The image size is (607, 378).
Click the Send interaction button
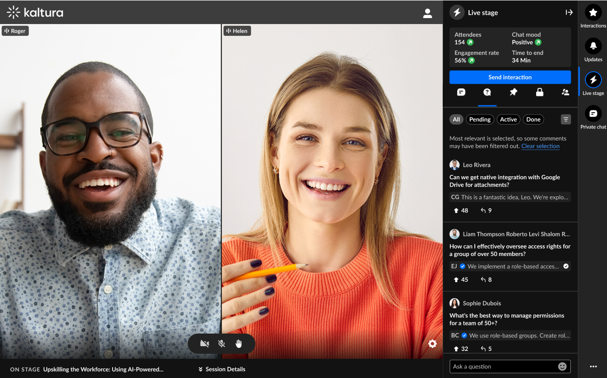pos(510,77)
